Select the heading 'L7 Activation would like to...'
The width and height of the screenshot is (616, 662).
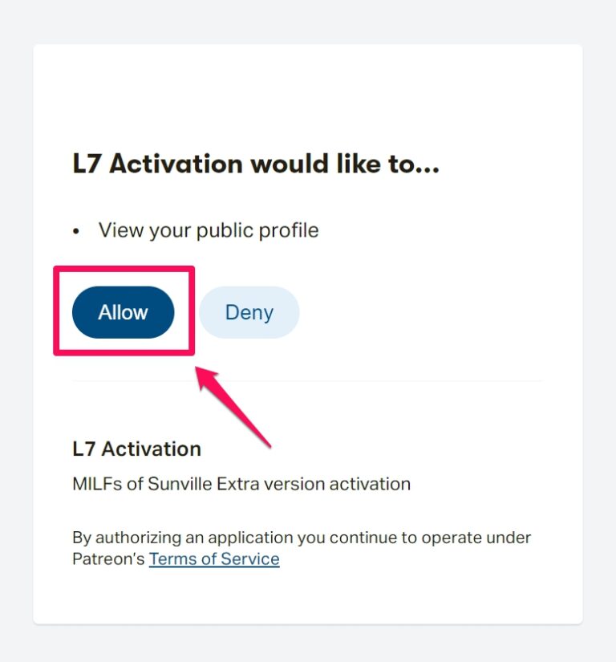tap(254, 164)
